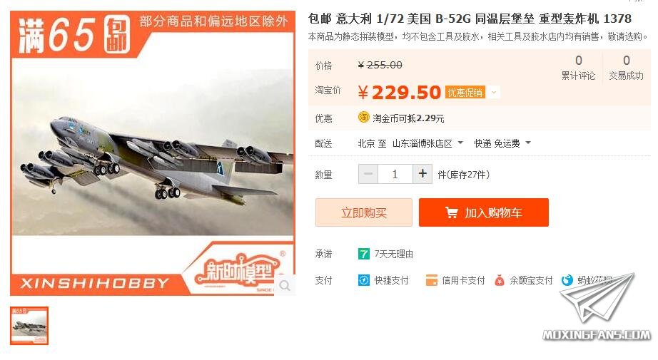
Task: Open the 交易成功 successful trades tab
Action: pos(626,68)
